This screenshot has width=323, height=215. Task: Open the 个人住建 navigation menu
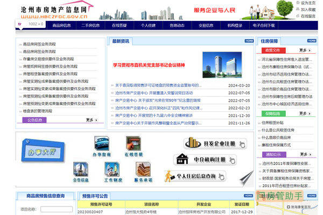148,25
